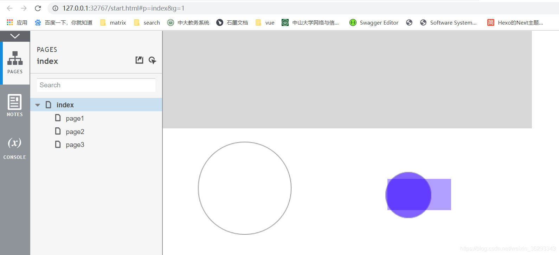Click the browser forward arrow
Image resolution: width=559 pixels, height=255 pixels.
pyautogui.click(x=24, y=8)
